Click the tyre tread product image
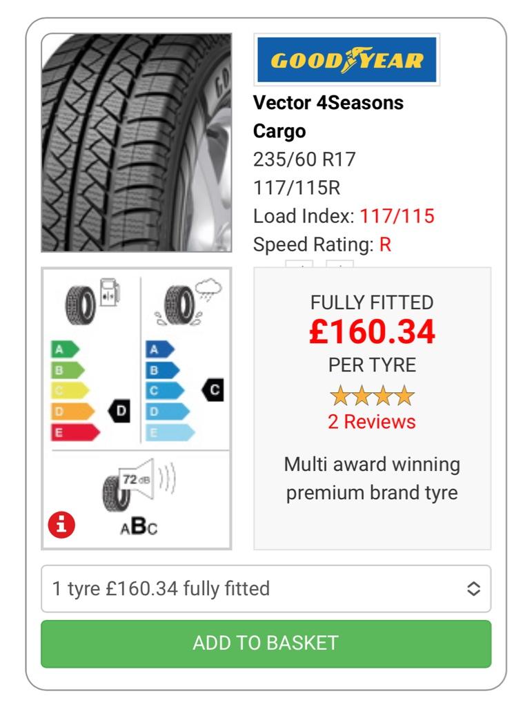 pos(137,142)
